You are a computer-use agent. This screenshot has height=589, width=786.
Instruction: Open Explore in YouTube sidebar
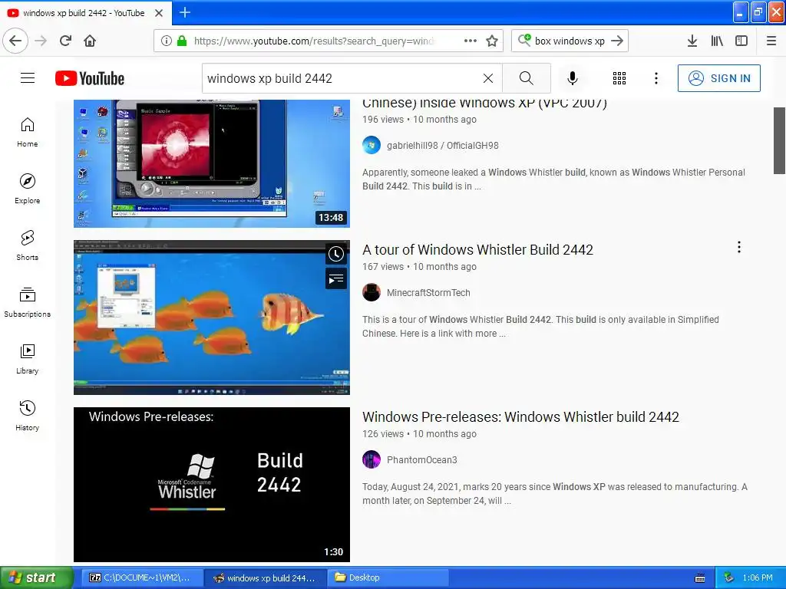[x=28, y=189]
